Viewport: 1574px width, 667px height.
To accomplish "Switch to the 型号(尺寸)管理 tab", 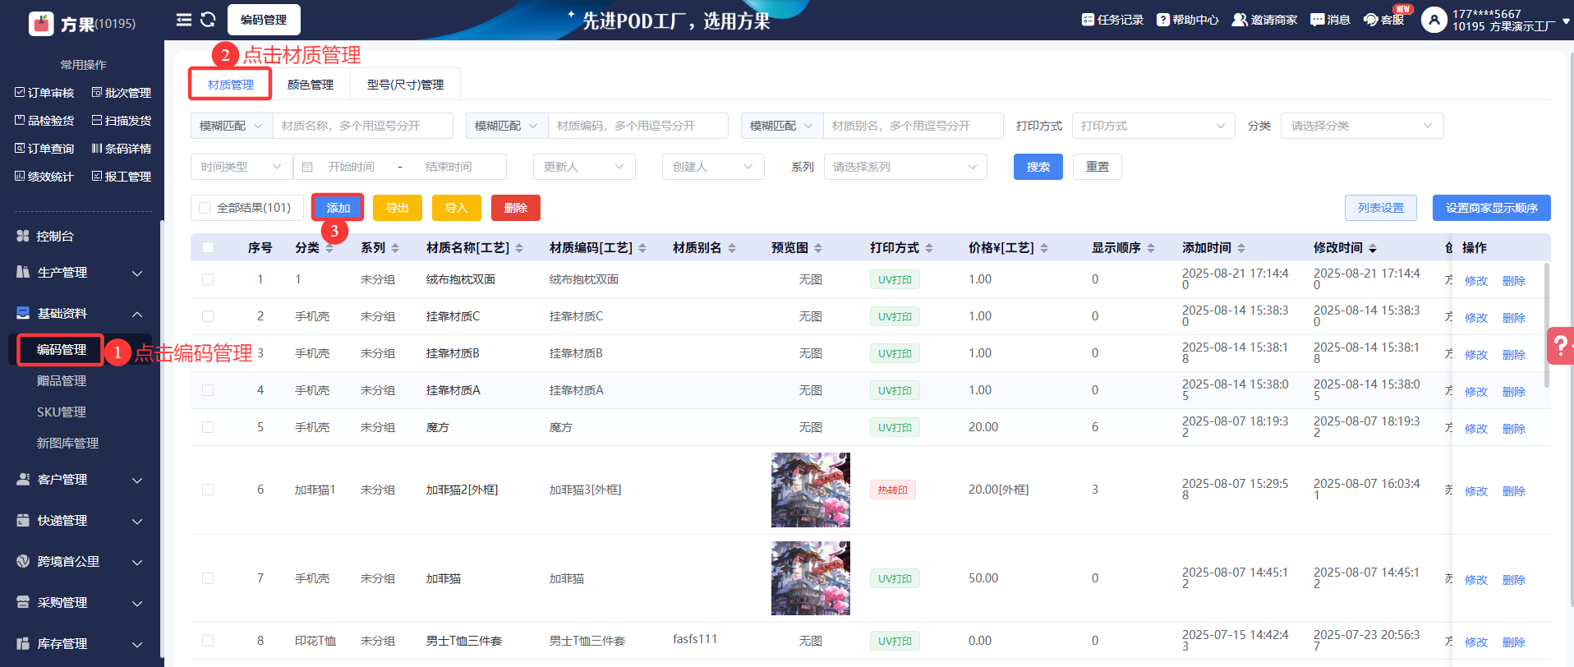I will click(x=405, y=85).
